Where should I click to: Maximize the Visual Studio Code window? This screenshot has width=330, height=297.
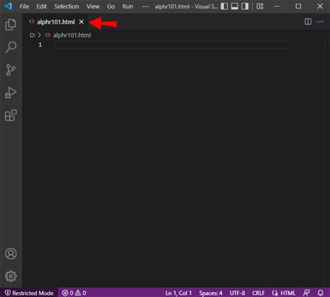click(x=299, y=6)
